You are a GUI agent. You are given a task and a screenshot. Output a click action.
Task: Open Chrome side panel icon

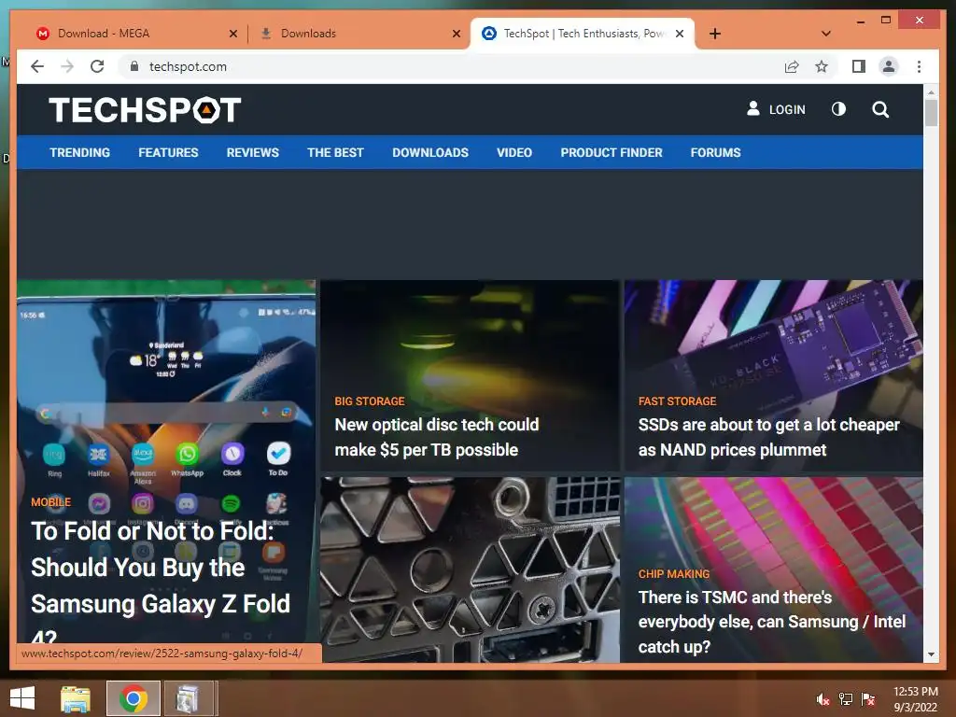tap(859, 66)
